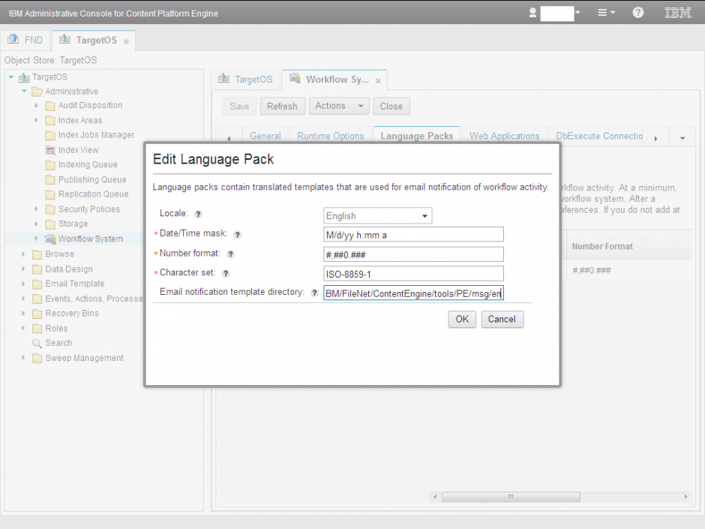Screen dimensions: 705x529
Task: Open help for Date/Time mask
Action: coord(237,234)
